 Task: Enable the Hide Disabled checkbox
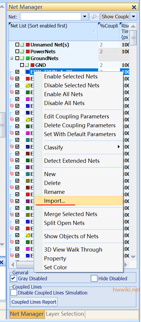(x=94, y=278)
